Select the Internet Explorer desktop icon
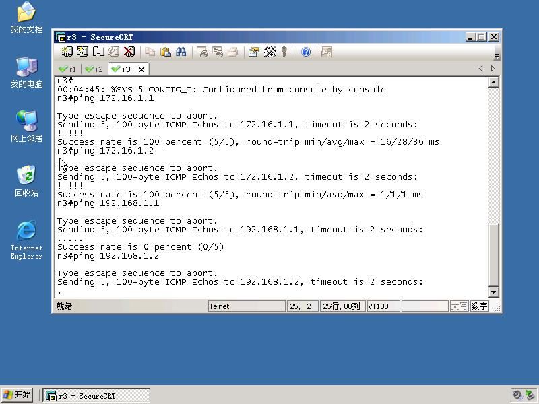The width and height of the screenshot is (539, 404). 26,240
